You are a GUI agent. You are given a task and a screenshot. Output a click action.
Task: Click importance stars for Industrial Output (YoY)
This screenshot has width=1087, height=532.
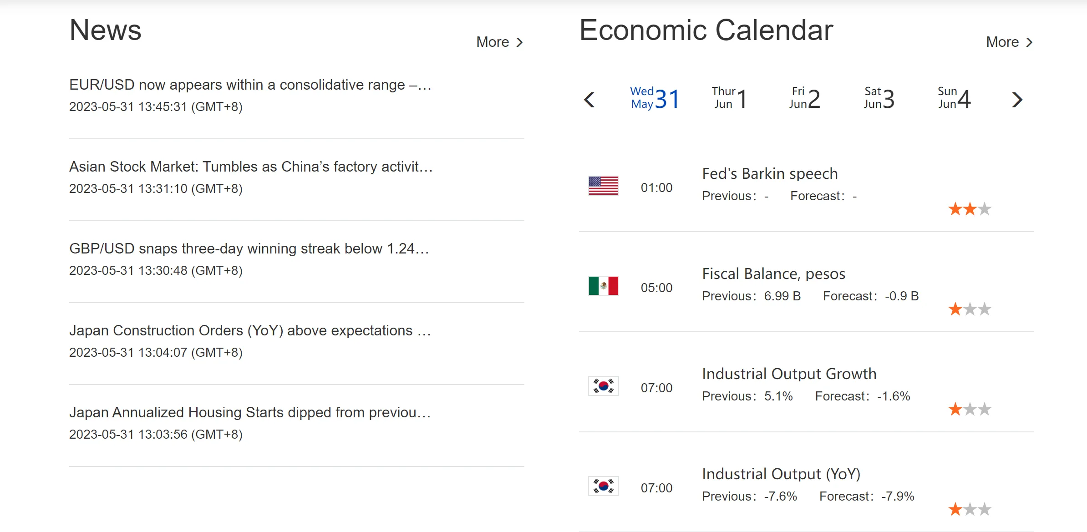[x=970, y=509]
